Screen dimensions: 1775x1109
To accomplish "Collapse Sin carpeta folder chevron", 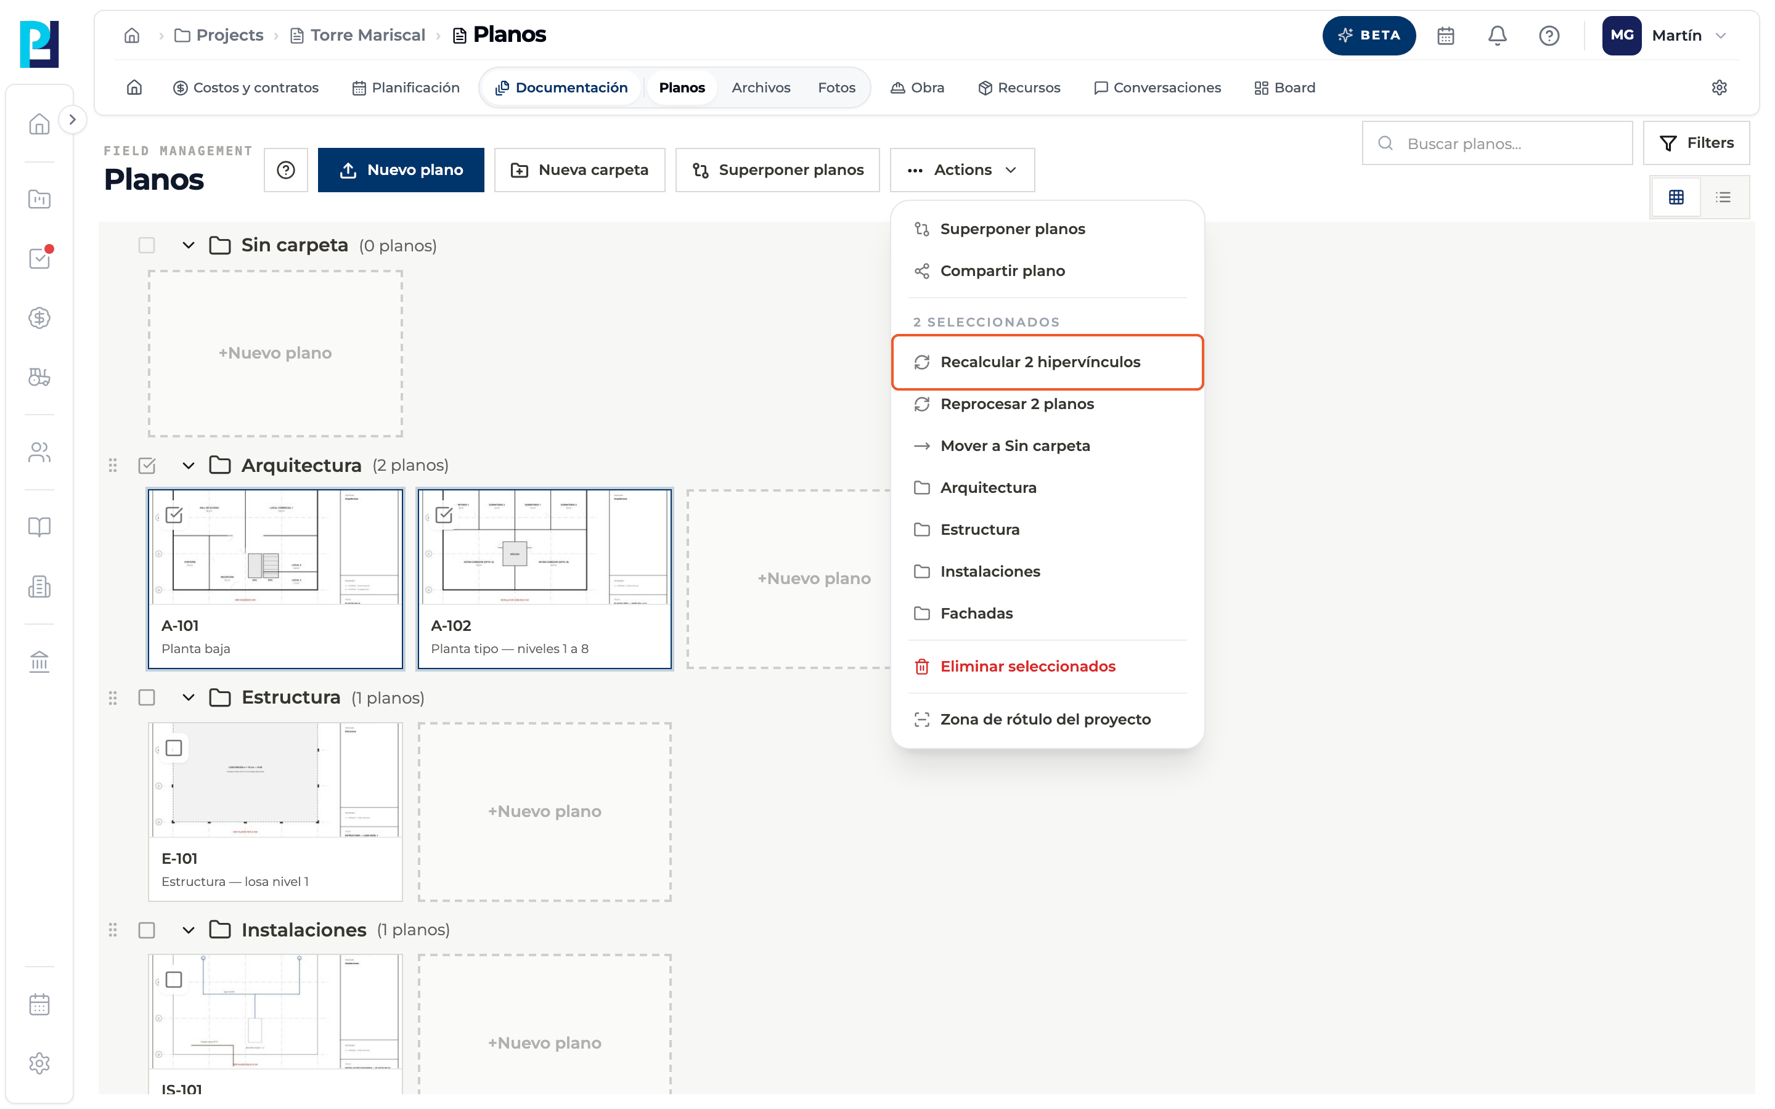I will coord(189,245).
